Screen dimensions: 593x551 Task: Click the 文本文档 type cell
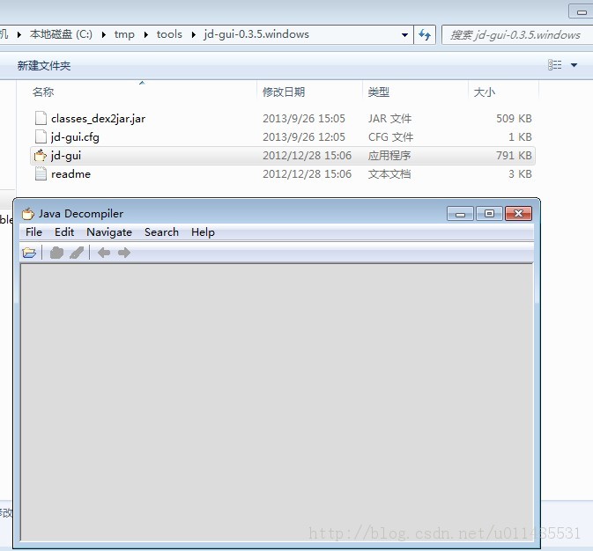[x=389, y=174]
